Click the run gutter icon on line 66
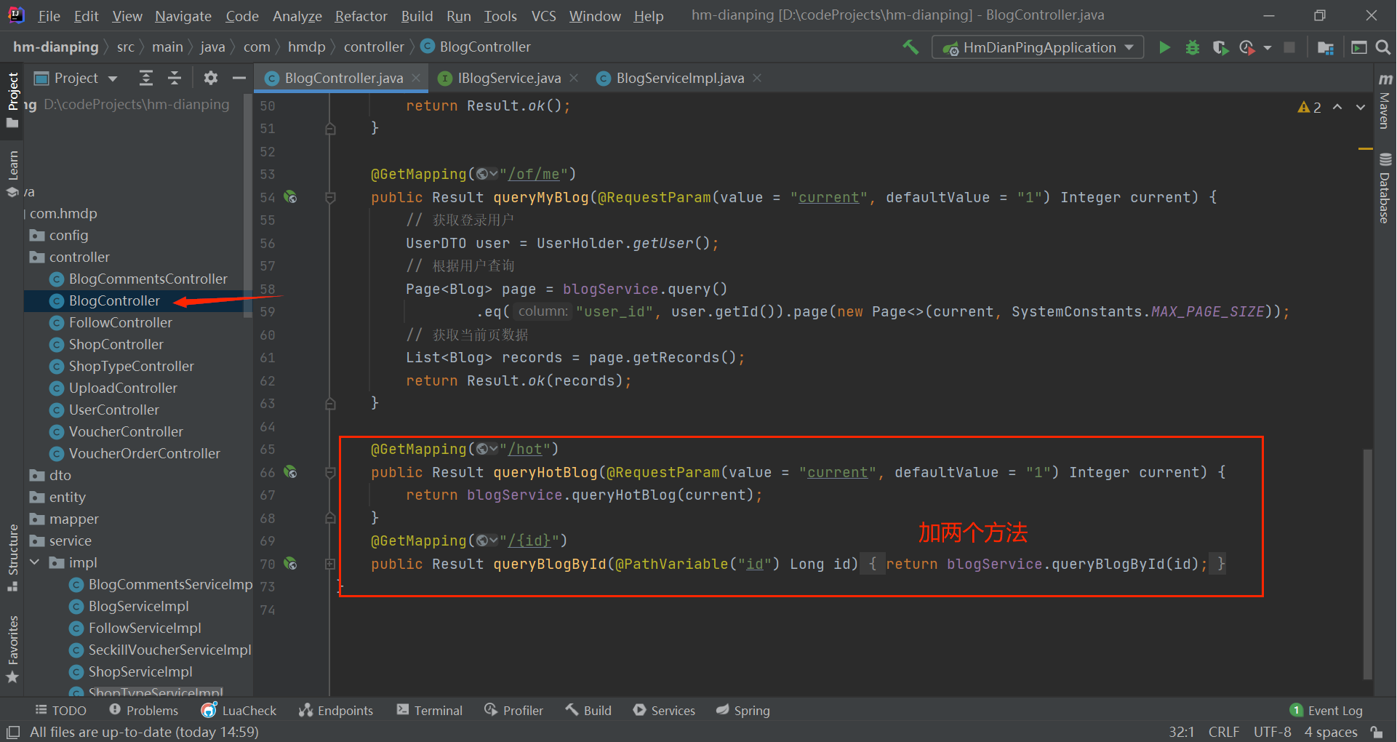This screenshot has width=1397, height=742. (290, 472)
